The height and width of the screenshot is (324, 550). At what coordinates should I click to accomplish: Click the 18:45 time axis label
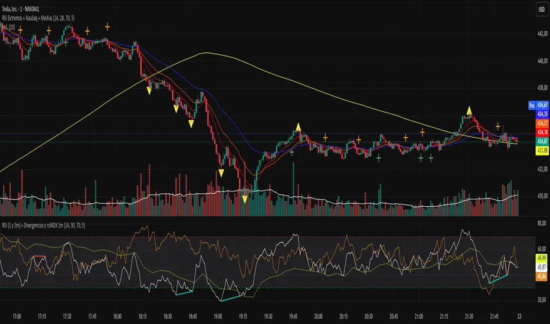pyautogui.click(x=192, y=316)
